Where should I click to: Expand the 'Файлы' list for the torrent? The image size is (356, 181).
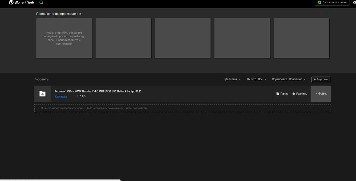coord(321,94)
